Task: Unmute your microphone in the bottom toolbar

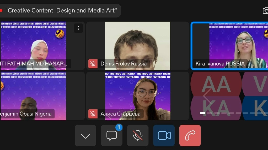Action: tap(138, 136)
